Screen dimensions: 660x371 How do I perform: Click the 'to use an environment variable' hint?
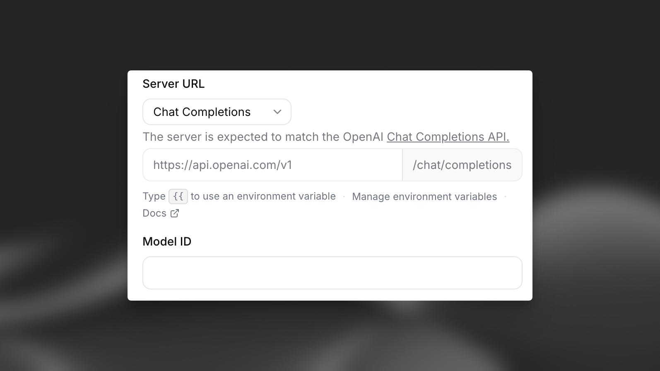coord(263,196)
